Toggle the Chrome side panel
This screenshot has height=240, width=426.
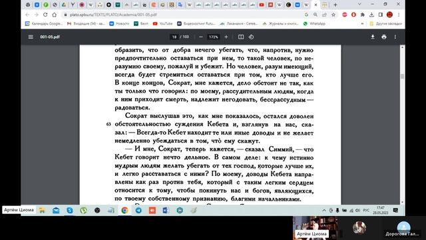[x=380, y=15]
